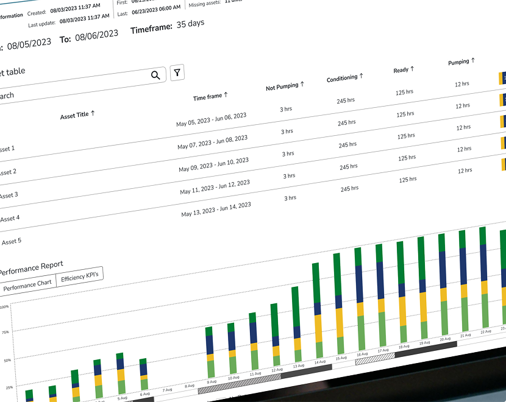Open the funnel filter button

177,72
